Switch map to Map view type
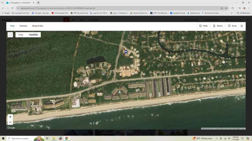Image resolution: width=252 pixels, height=141 pixels. click(x=21, y=35)
